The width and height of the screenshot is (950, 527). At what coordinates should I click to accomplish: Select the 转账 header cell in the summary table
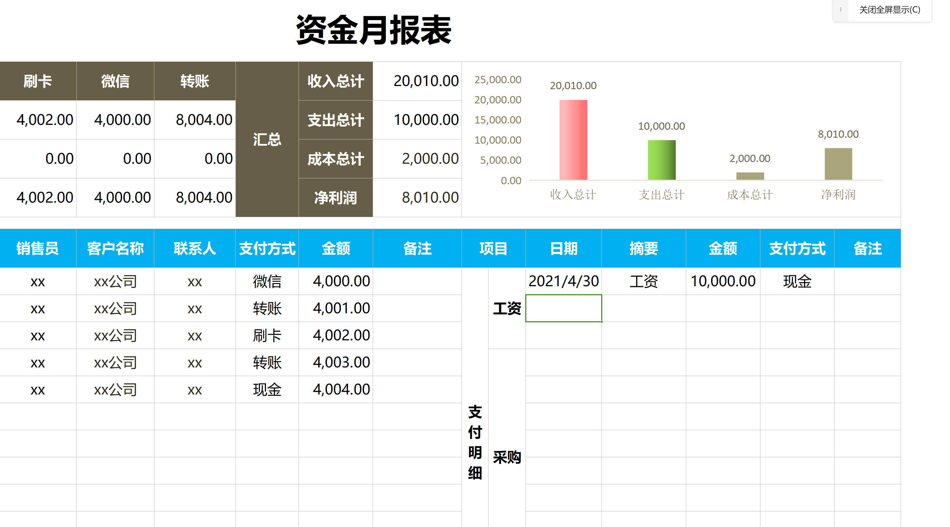point(195,81)
